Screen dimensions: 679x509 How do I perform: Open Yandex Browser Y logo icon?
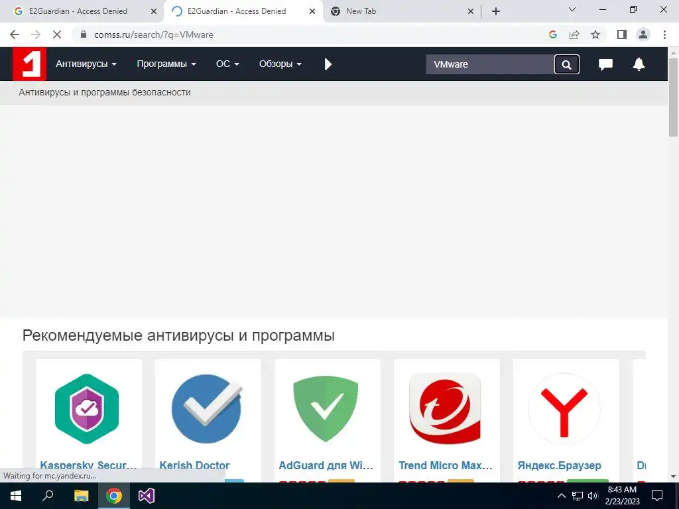[564, 408]
